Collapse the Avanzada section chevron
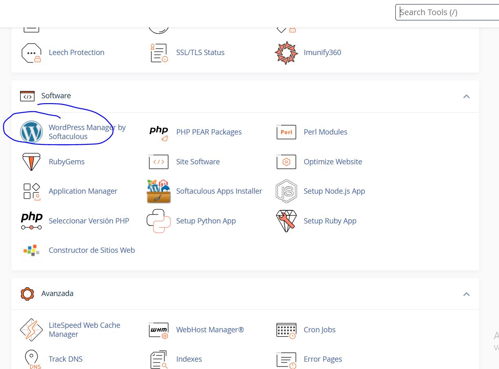 (466, 294)
